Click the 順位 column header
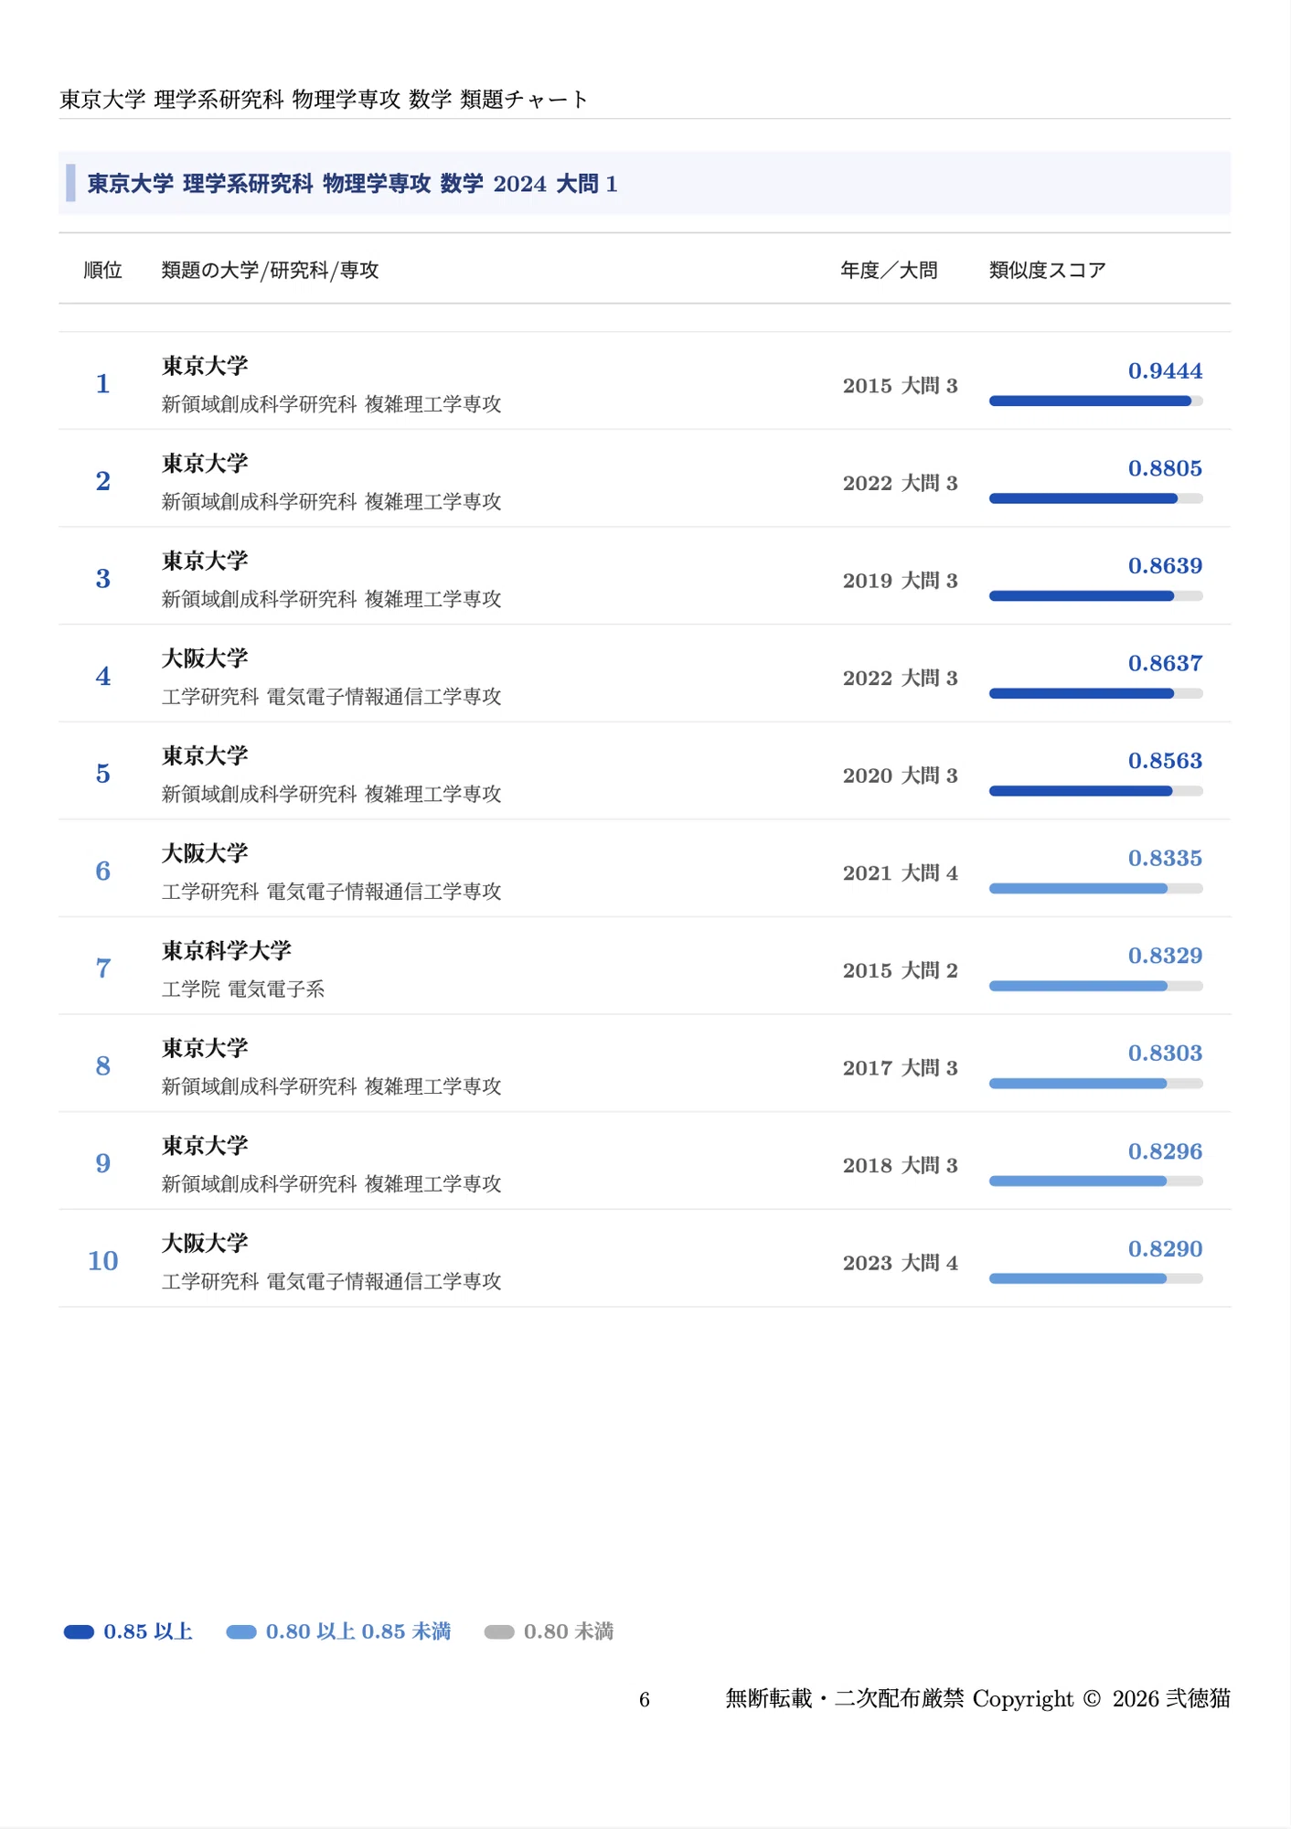The image size is (1291, 1829). pyautogui.click(x=102, y=270)
